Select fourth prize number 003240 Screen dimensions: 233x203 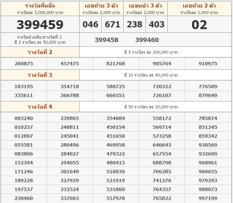pos(24,118)
